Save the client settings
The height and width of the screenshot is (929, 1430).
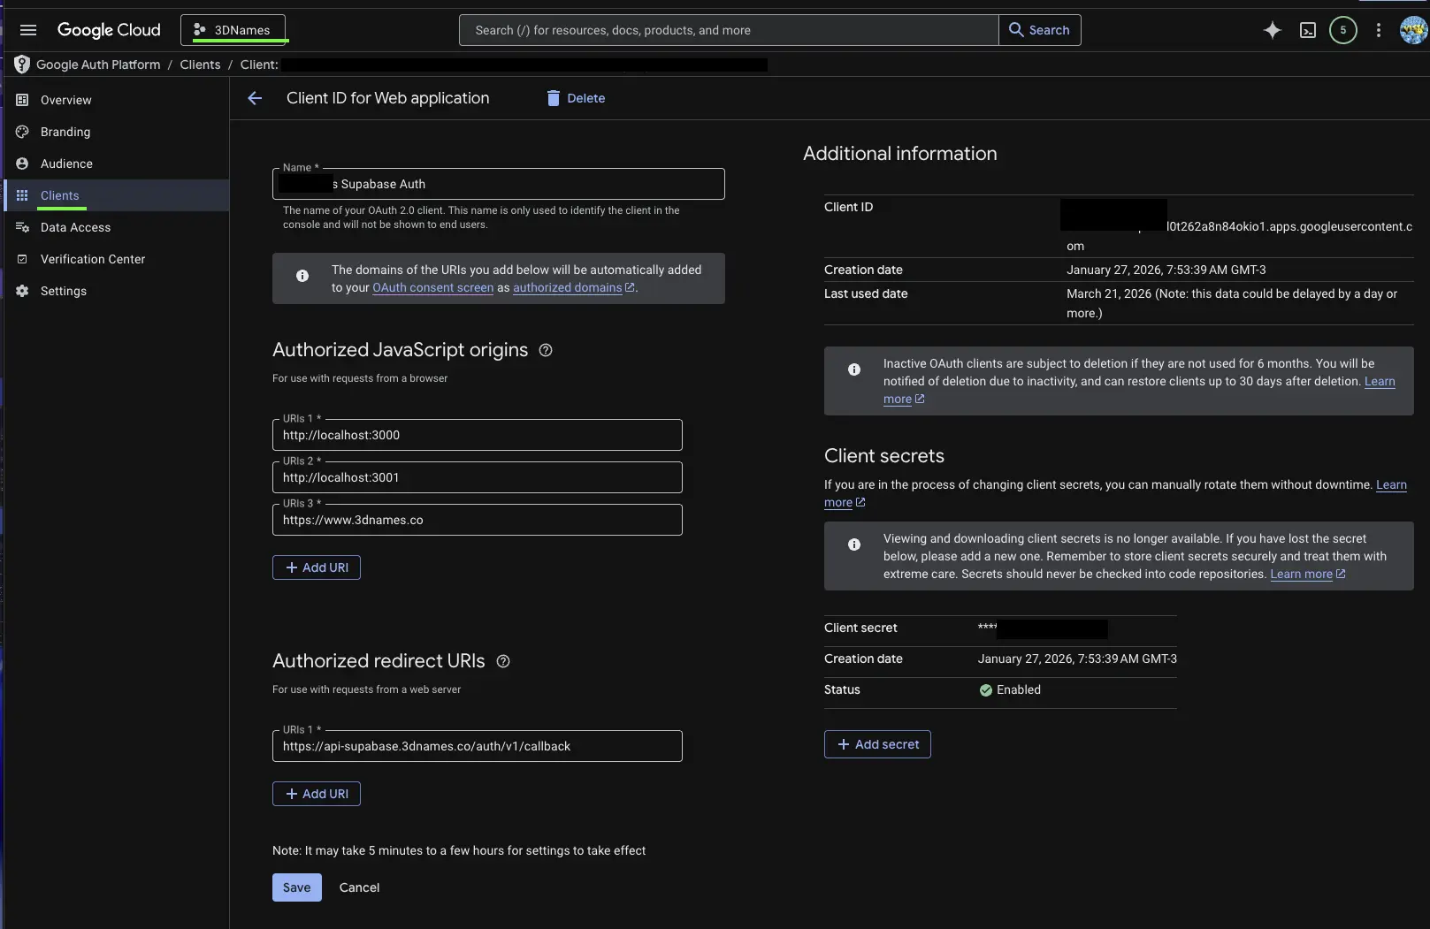297,887
